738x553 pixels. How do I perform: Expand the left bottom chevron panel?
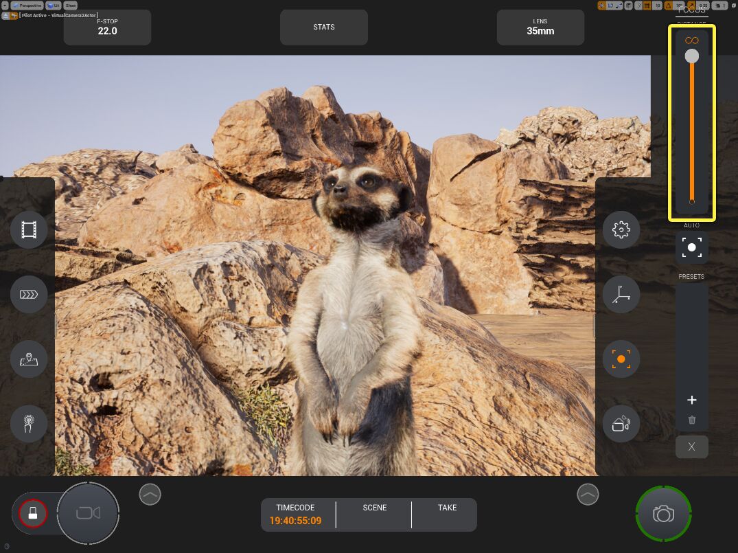(150, 494)
